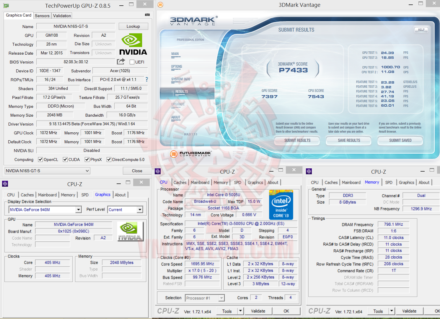The height and width of the screenshot is (319, 440).
Task: Click the Core Speed value 1695.95 MHz
Action: click(x=203, y=264)
